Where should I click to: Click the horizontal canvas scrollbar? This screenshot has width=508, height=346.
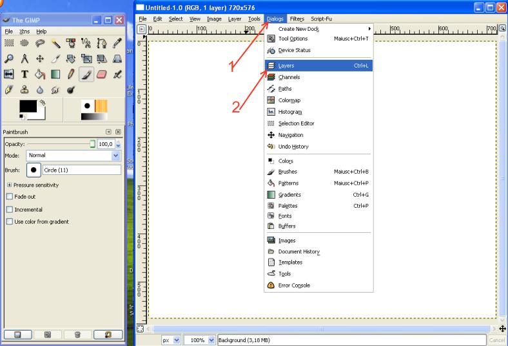pyautogui.click(x=322, y=329)
